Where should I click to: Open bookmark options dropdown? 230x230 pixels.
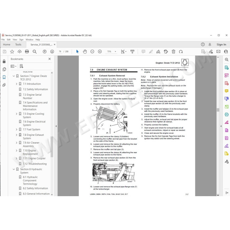13,66
